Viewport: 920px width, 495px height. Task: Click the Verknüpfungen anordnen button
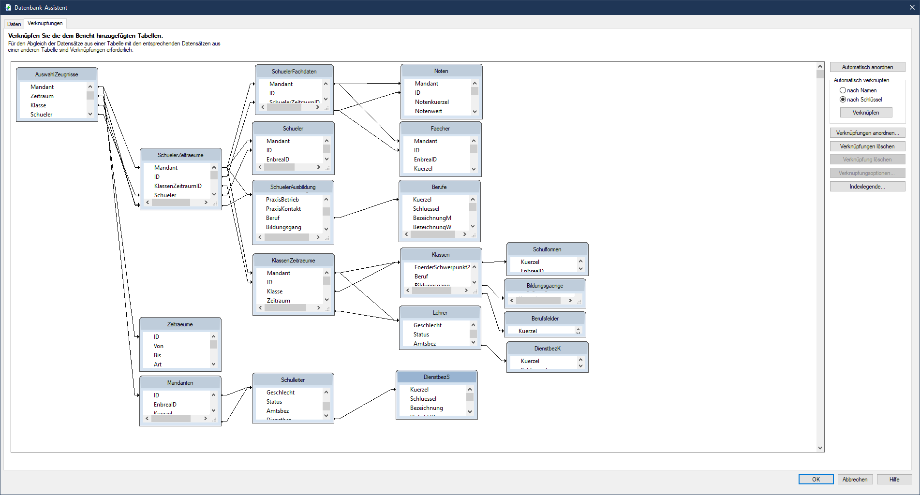pos(867,133)
